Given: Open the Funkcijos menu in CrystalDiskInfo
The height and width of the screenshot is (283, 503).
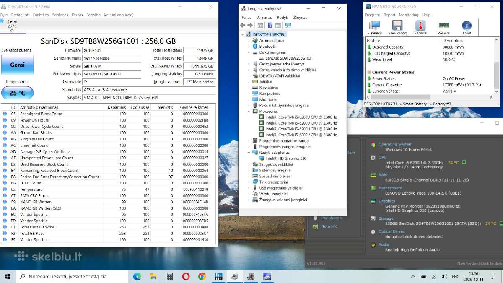Looking at the screenshot, I should [41, 15].
